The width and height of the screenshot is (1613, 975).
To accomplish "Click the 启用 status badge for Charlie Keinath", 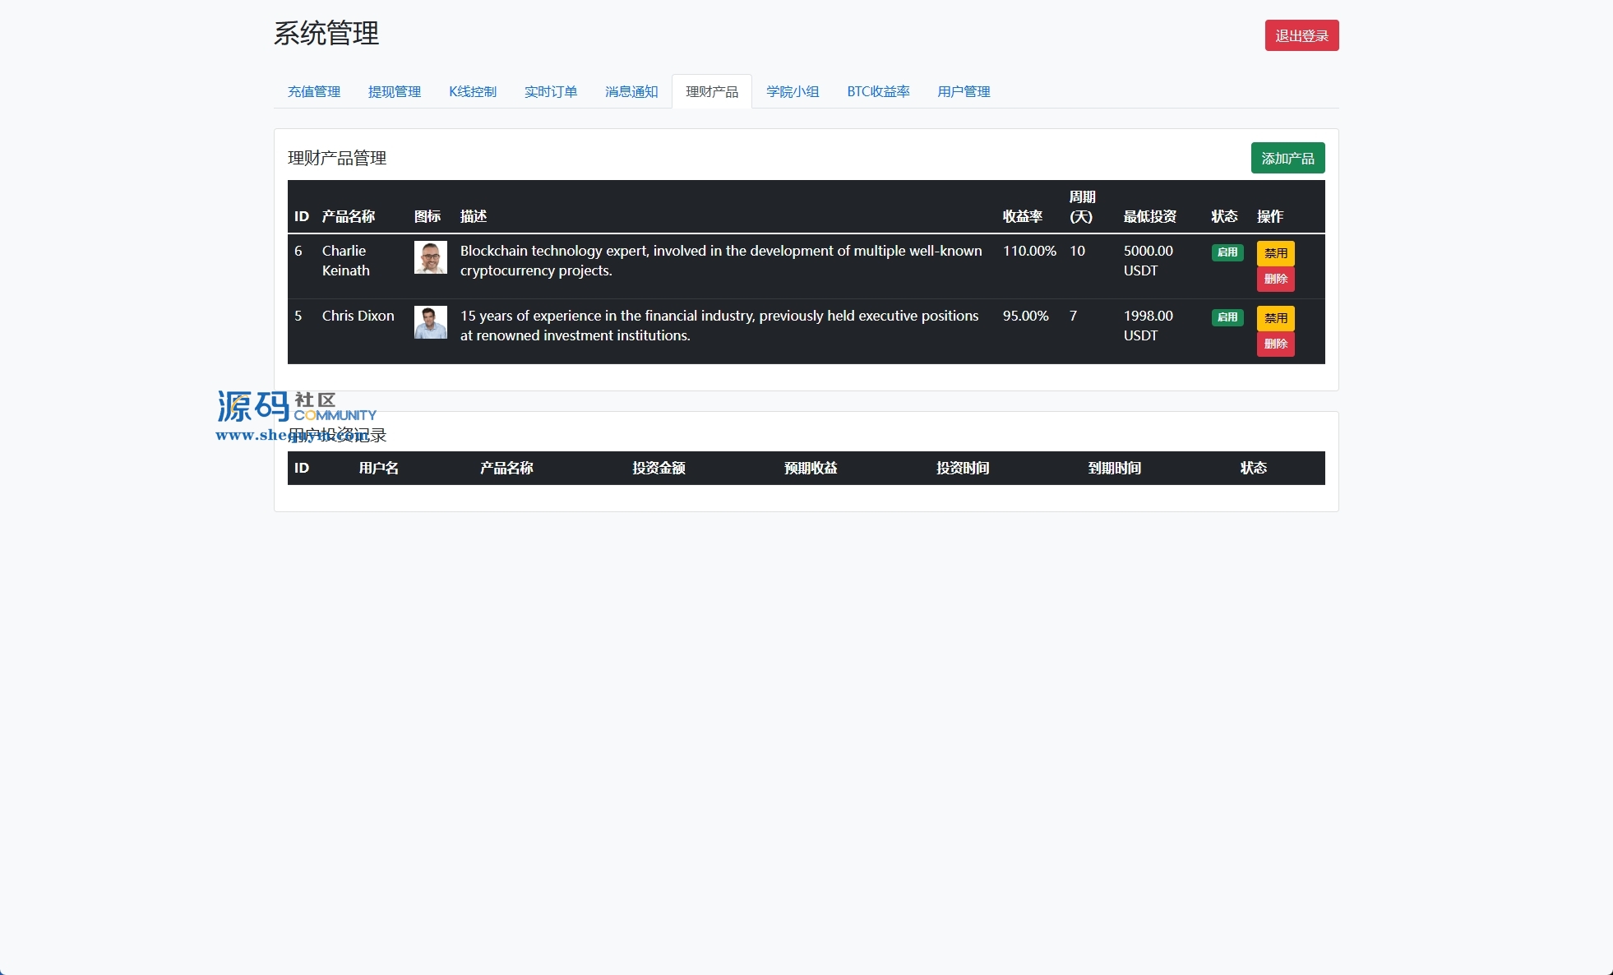I will click(x=1227, y=252).
